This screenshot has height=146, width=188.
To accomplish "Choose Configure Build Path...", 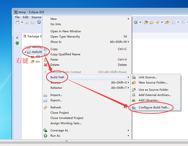I will [156, 108].
